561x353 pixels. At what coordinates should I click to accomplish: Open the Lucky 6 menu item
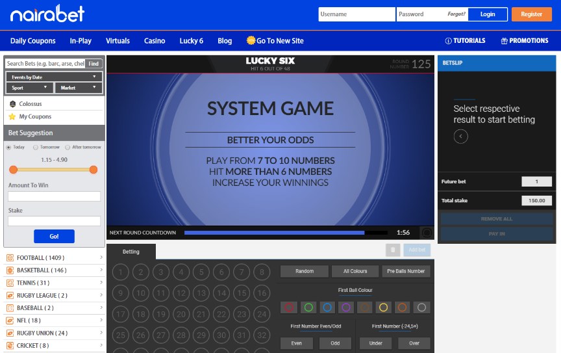tap(192, 41)
